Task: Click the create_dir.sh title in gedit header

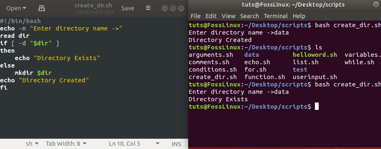Action: tap(94, 5)
